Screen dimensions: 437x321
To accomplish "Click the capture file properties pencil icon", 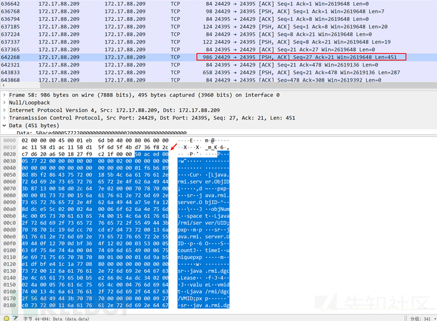I will 15,318.
